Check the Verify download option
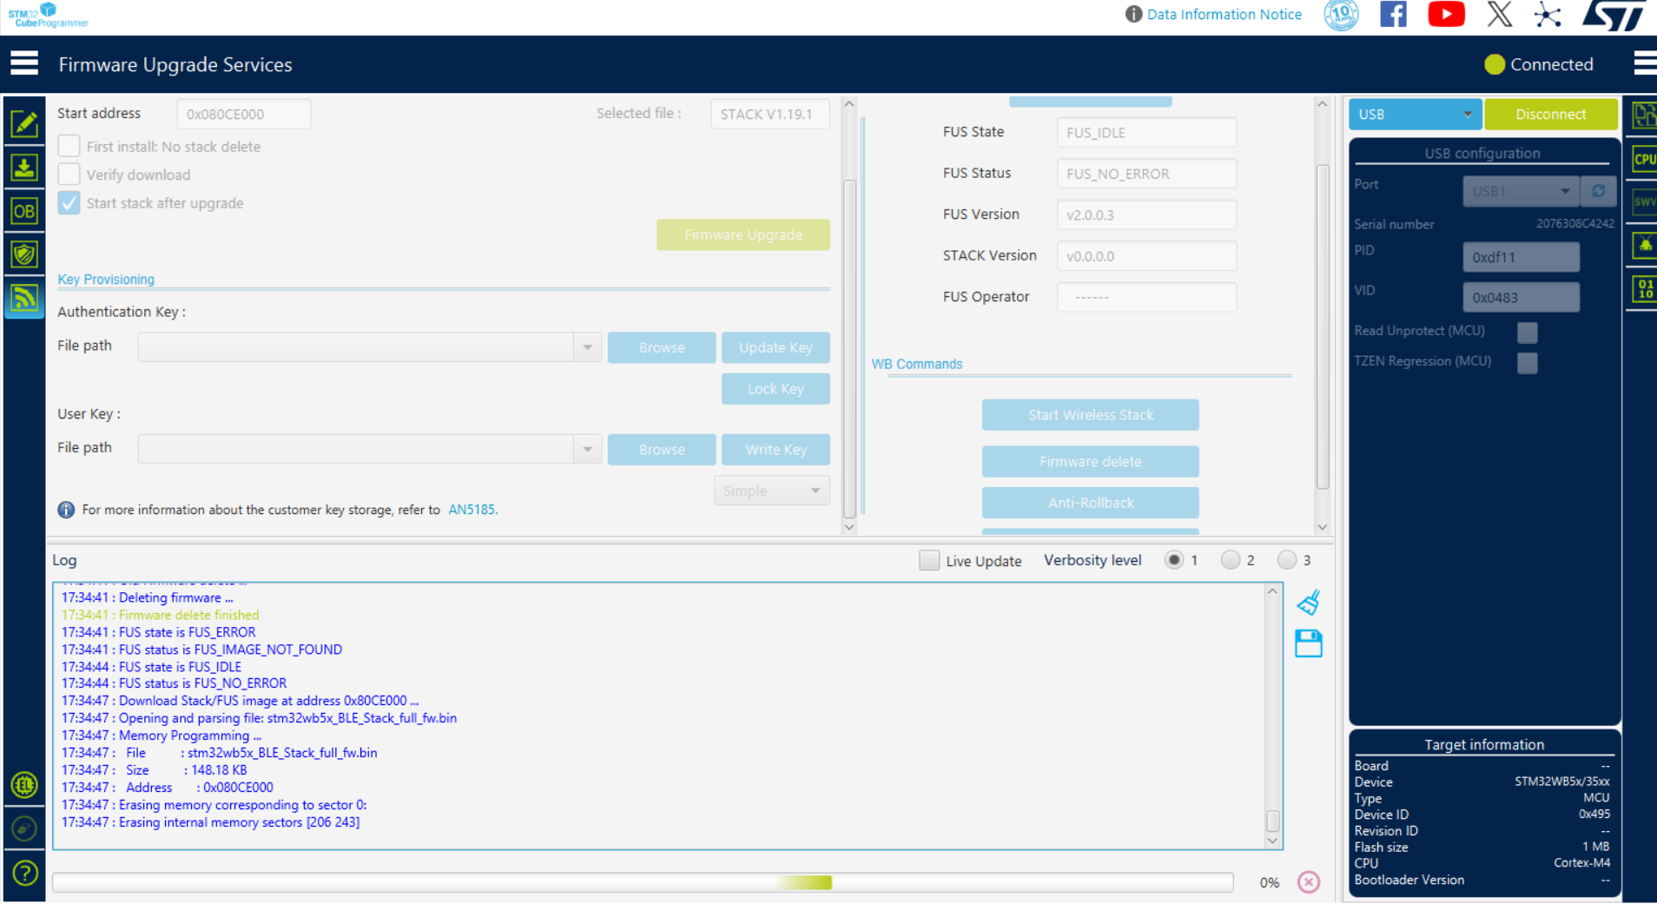This screenshot has width=1657, height=904. point(69,174)
